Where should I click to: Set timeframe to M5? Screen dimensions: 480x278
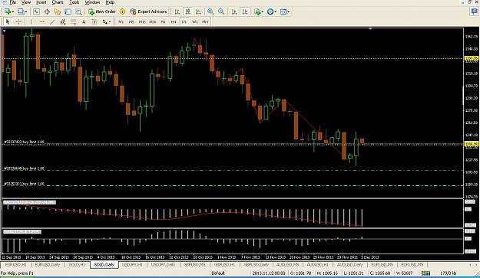pos(131,21)
